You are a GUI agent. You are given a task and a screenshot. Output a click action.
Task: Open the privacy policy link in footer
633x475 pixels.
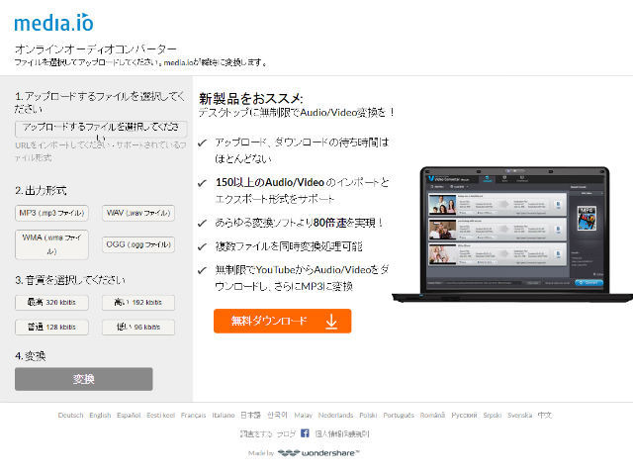point(342,433)
